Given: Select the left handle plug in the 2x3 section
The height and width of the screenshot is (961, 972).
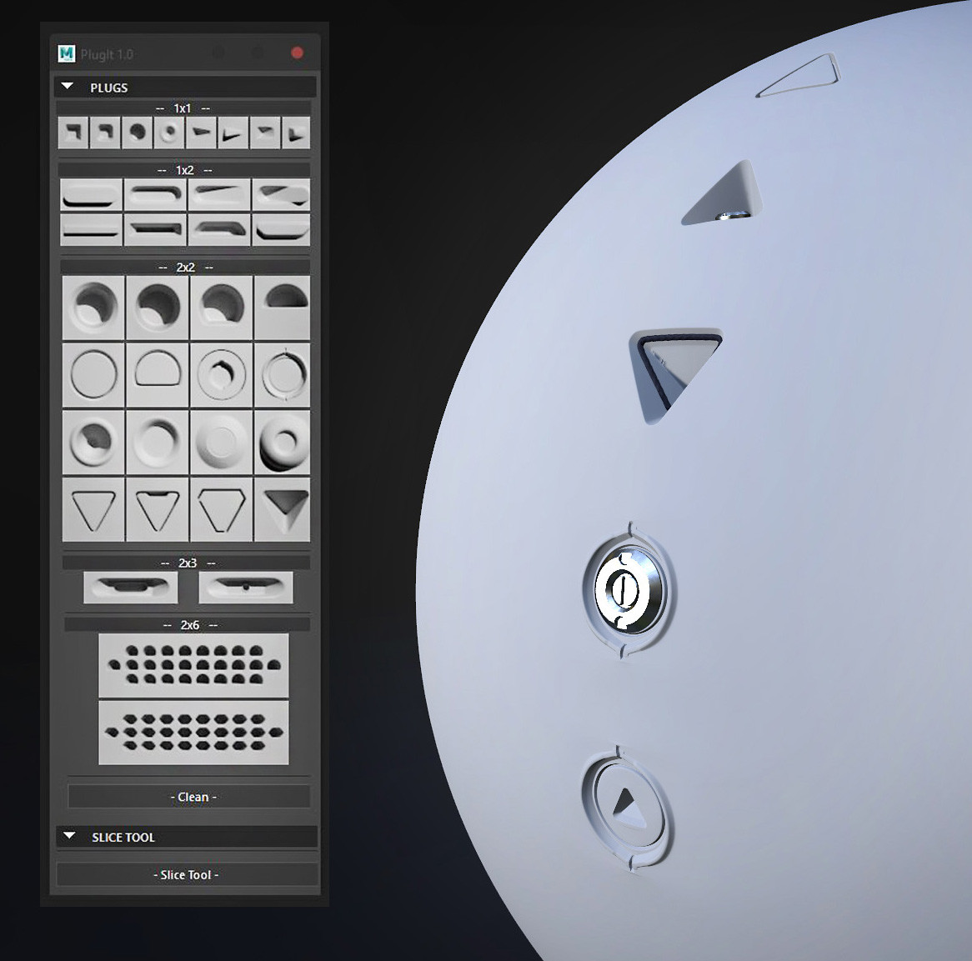Looking at the screenshot, I should pyautogui.click(x=131, y=588).
